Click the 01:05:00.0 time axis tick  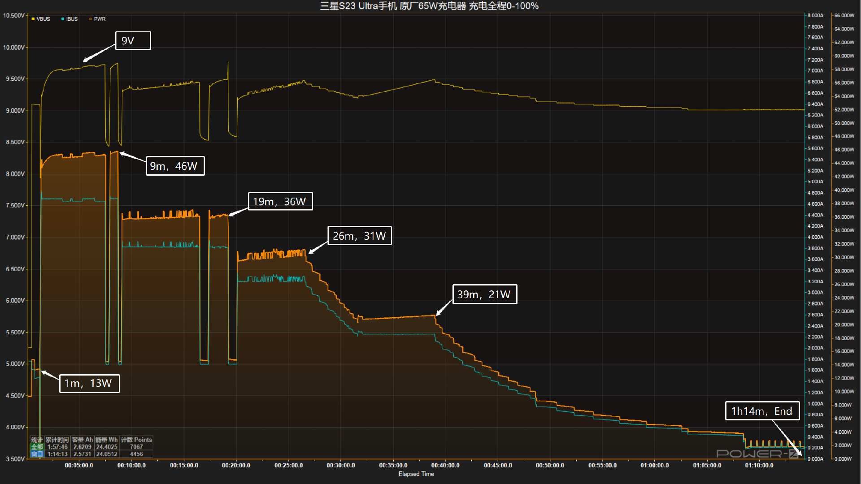[x=707, y=466]
